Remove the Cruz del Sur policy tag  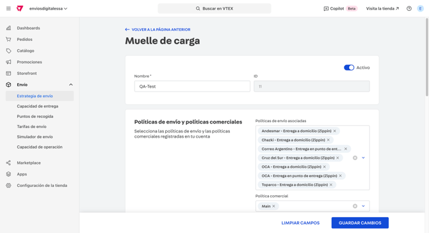(x=337, y=158)
